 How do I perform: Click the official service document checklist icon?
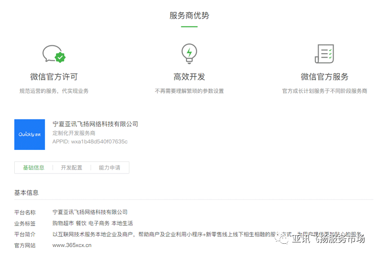pos(325,54)
